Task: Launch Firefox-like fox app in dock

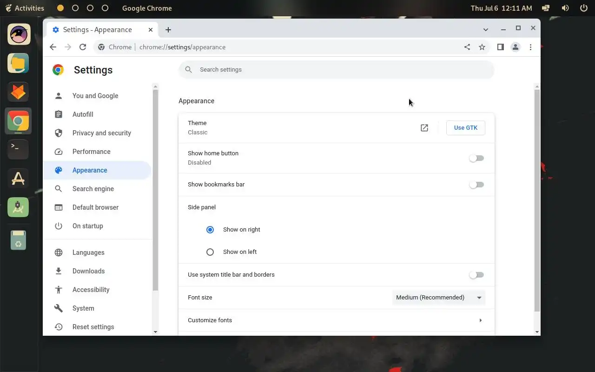Action: click(x=19, y=92)
